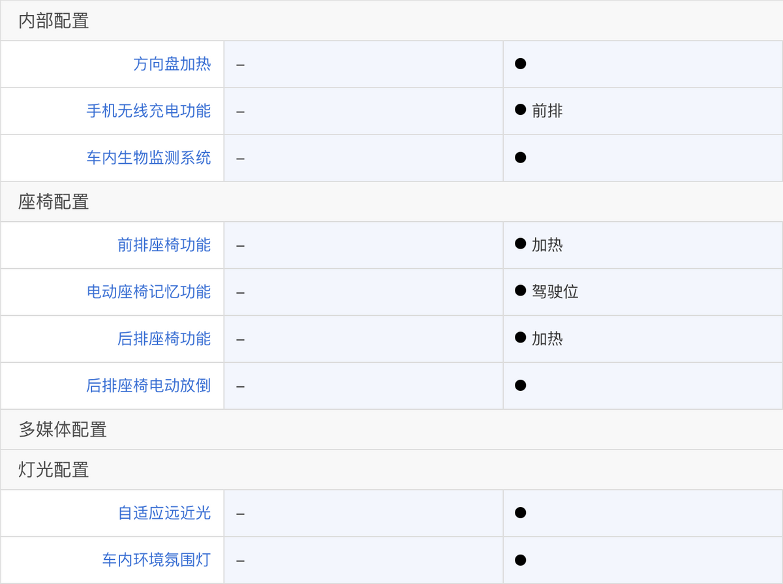Open the 车内生物监测系统 link

coord(149,158)
